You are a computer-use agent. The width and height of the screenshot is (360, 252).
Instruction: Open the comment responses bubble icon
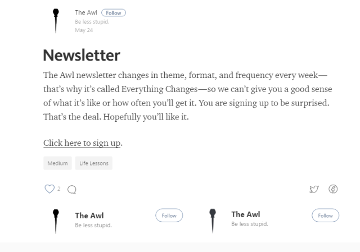(71, 190)
